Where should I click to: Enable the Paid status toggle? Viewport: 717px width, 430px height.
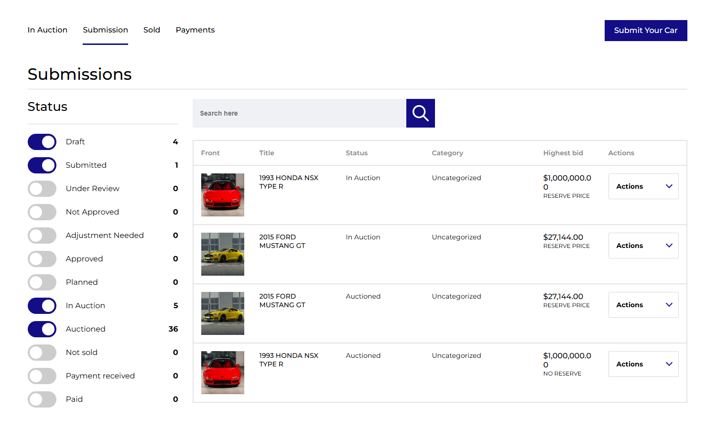point(42,399)
